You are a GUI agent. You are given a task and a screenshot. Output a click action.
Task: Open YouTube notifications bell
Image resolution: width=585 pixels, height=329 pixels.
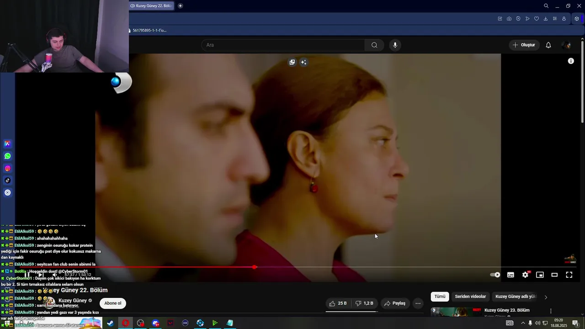[x=548, y=45]
